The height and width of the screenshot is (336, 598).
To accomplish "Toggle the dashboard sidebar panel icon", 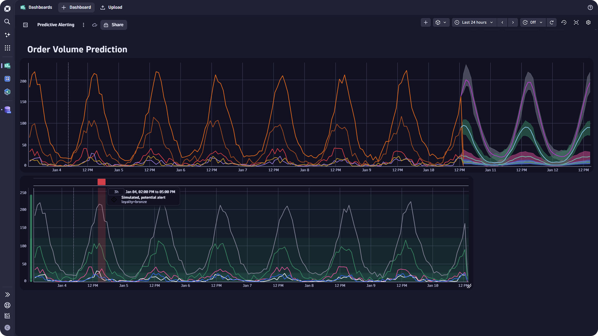I will [26, 25].
